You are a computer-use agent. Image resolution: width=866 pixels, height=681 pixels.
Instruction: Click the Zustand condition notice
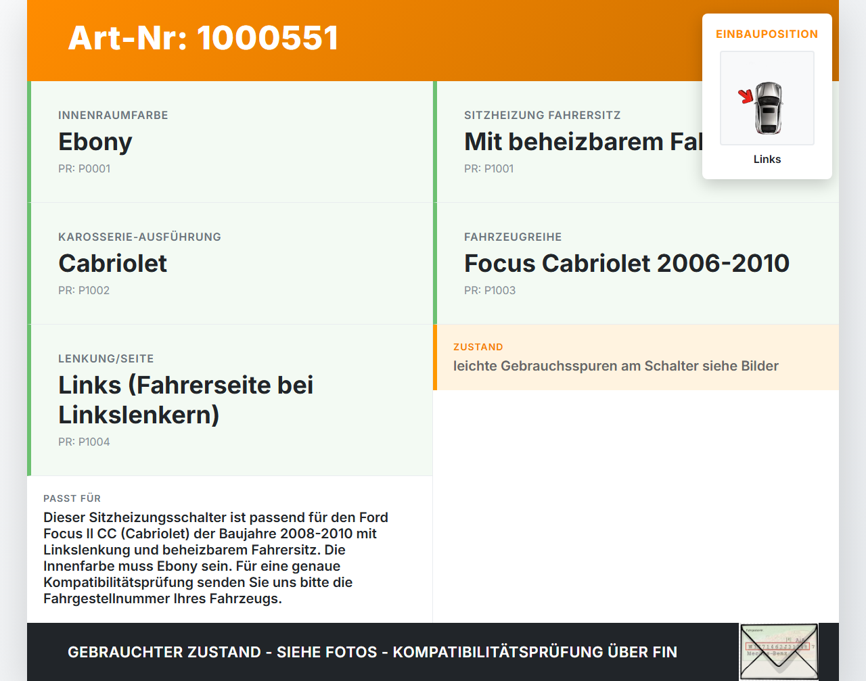point(636,357)
